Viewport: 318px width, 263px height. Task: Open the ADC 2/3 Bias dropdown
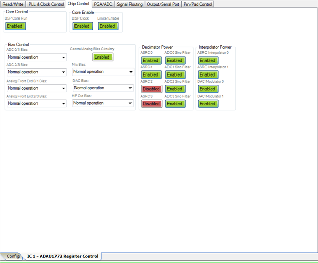pos(36,72)
